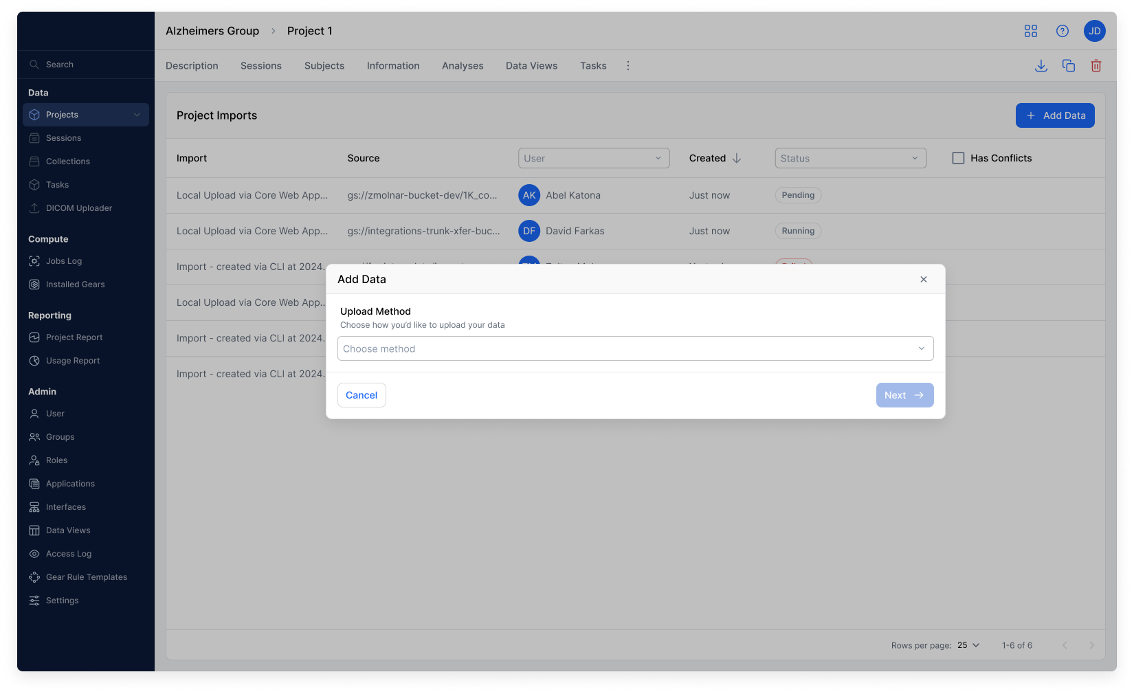The image size is (1134, 694).
Task: Click the download/export icon in the toolbar
Action: coord(1041,65)
